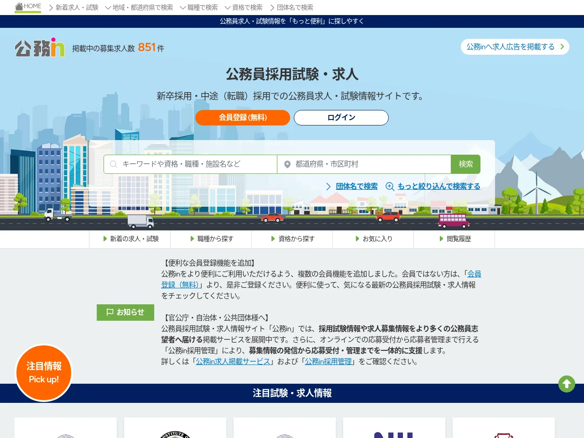584x438 pixels.
Task: Click the green 検索 button
Action: 466,164
